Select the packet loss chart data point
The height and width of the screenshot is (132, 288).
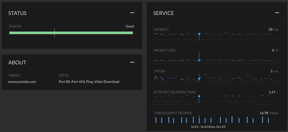pyautogui.click(x=199, y=60)
